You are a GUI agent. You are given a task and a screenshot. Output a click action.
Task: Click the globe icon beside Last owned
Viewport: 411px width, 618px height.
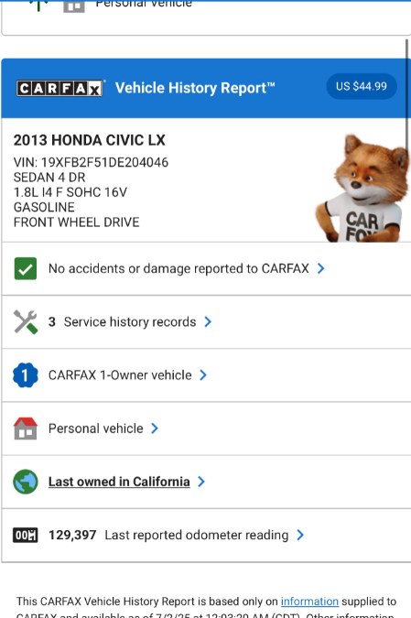point(26,482)
